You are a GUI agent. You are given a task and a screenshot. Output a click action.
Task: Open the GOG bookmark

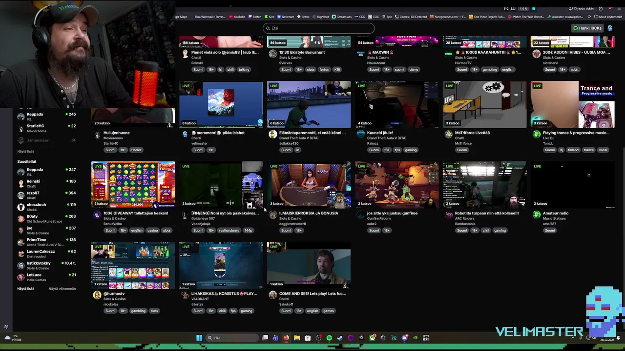tap(373, 17)
